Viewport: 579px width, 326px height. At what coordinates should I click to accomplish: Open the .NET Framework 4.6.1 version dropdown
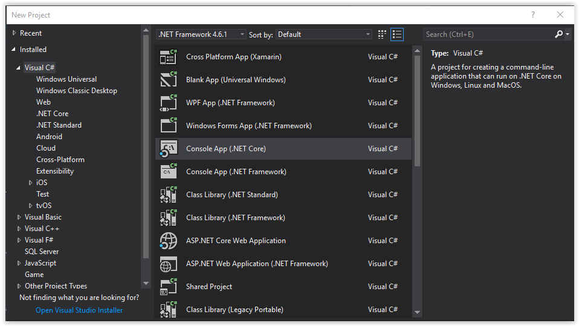coord(201,34)
